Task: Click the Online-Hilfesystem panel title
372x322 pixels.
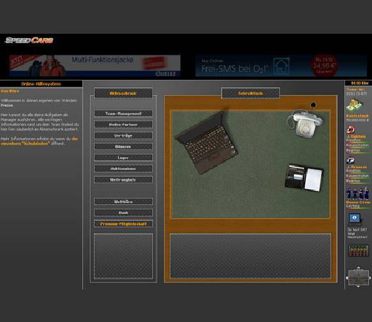Action: tap(41, 84)
